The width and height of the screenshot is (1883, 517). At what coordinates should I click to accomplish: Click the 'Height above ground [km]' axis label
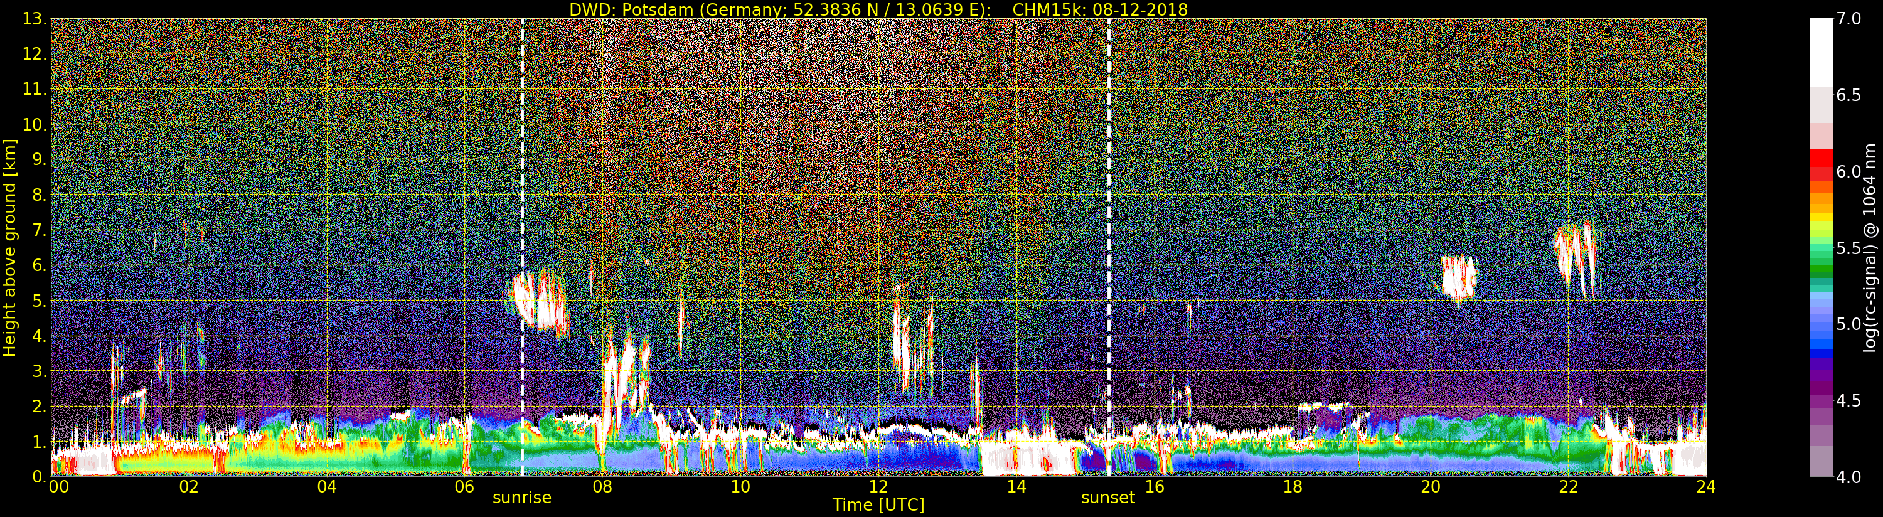click(9, 247)
